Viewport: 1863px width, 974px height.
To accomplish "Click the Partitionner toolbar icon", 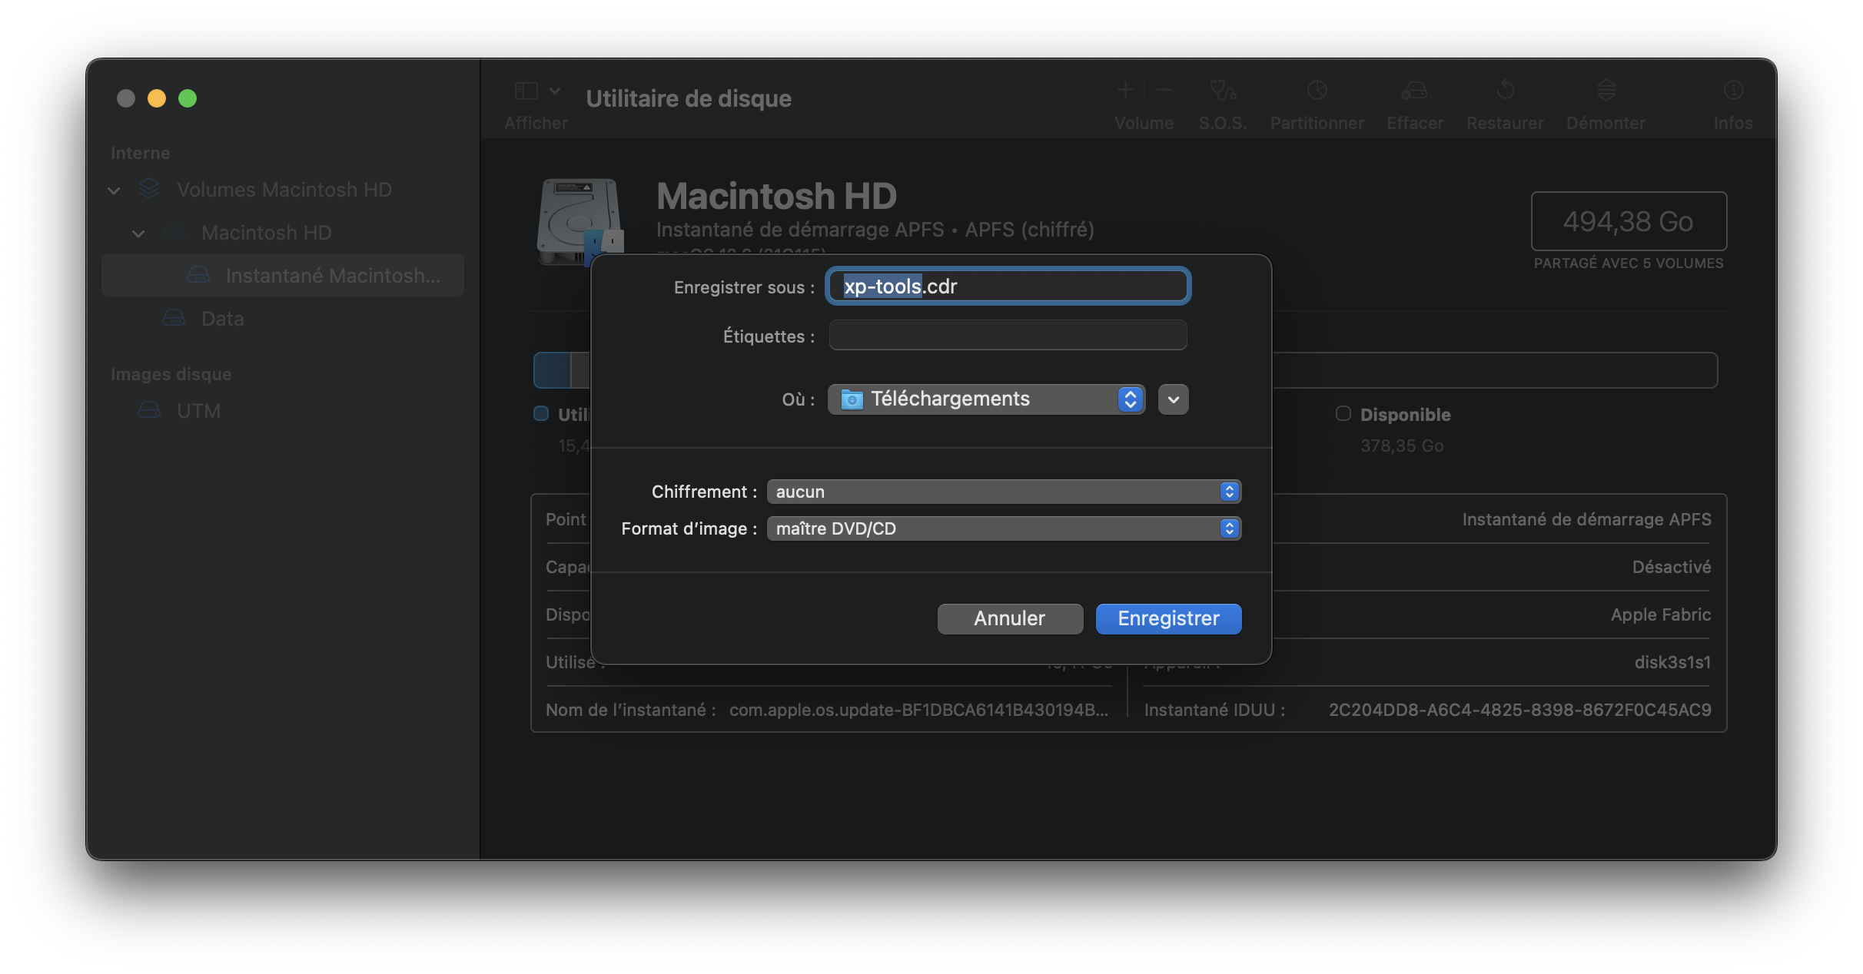I will click(x=1317, y=91).
